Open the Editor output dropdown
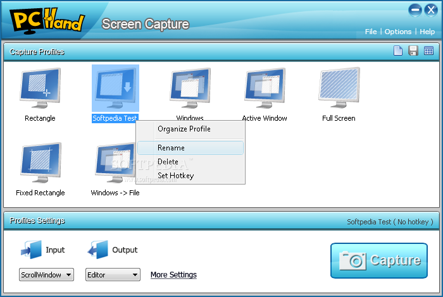Screen dimensions: 443x297 113,274
